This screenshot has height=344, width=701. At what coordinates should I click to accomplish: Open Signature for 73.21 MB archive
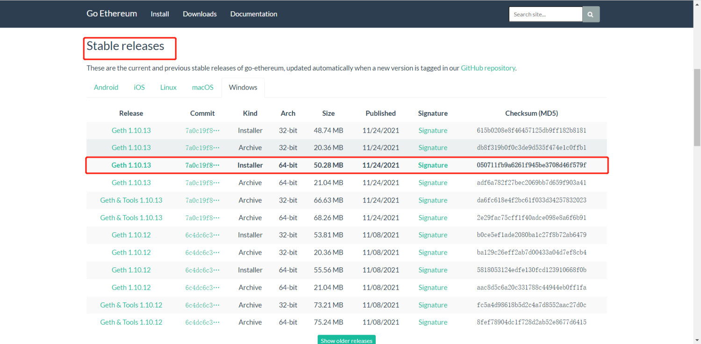pyautogui.click(x=433, y=305)
